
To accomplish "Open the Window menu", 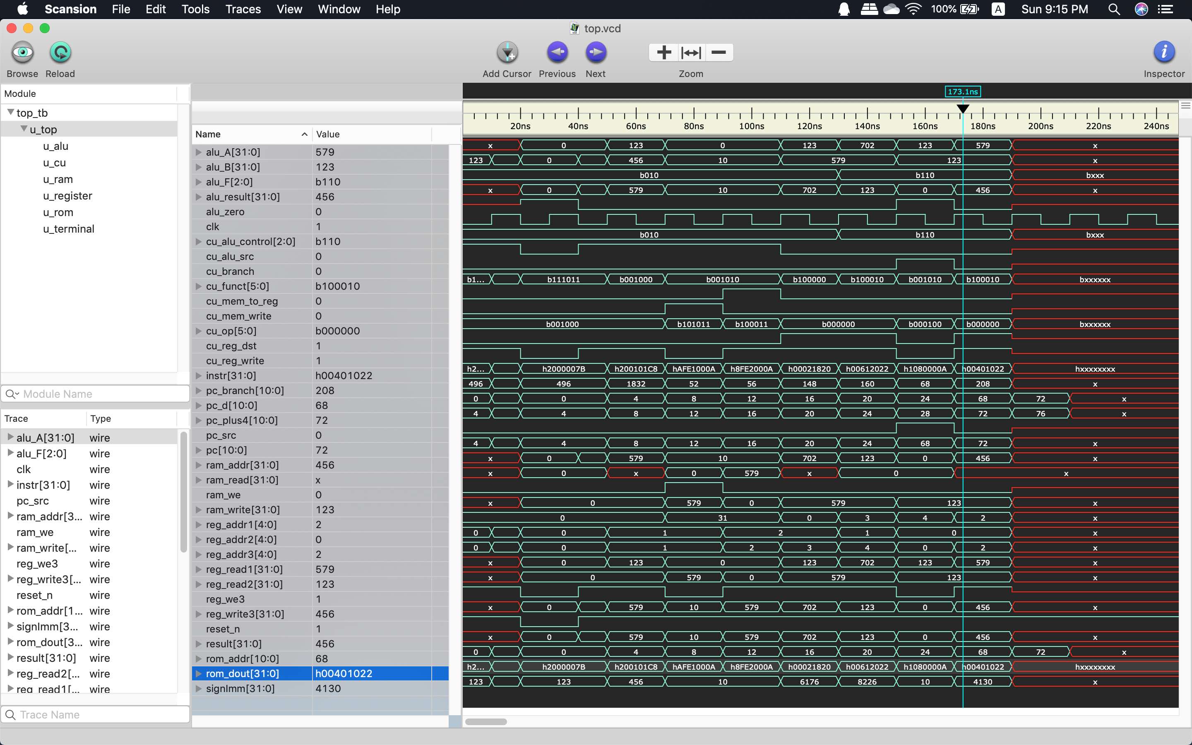I will click(339, 10).
